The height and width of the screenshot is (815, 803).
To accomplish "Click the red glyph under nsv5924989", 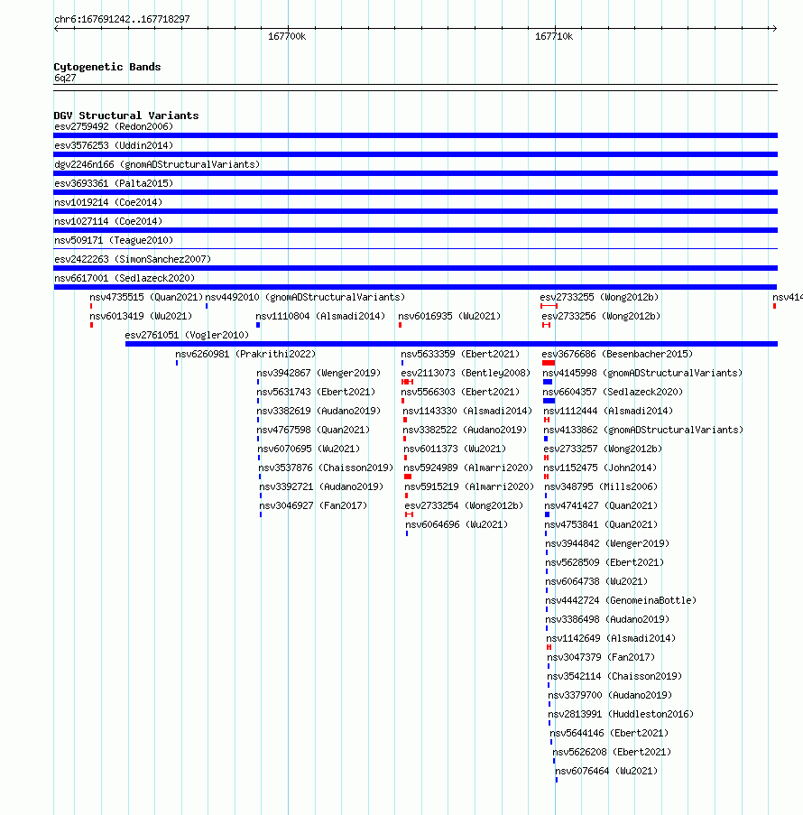I will pos(408,477).
